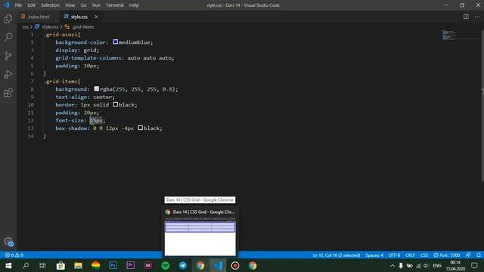Open the Windows Start menu
484x272 pixels.
coord(8,265)
